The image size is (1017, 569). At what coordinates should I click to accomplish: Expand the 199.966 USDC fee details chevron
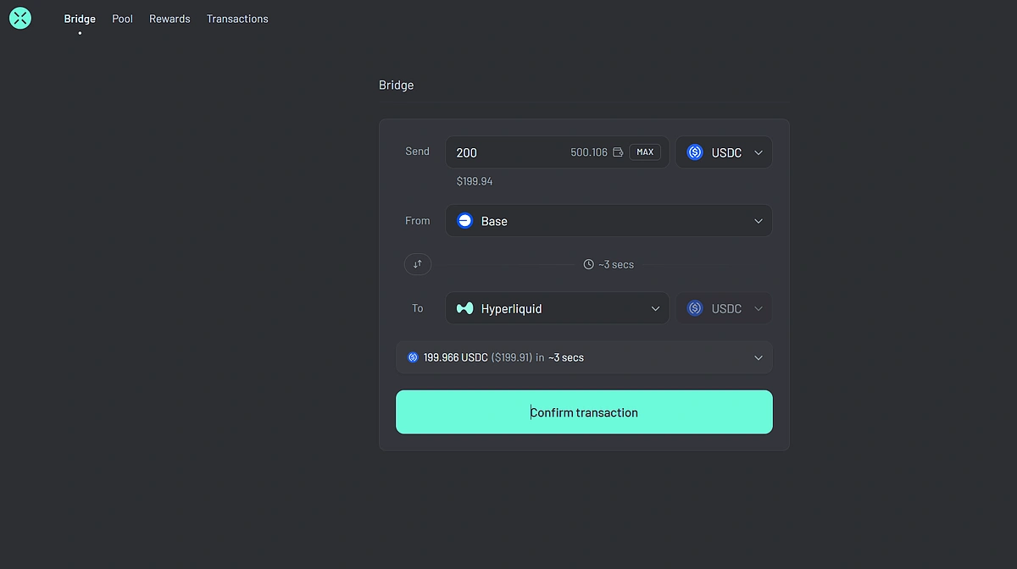click(x=758, y=357)
